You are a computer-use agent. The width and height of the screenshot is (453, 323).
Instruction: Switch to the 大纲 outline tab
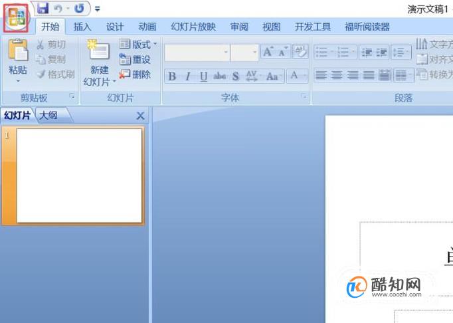[x=48, y=116]
